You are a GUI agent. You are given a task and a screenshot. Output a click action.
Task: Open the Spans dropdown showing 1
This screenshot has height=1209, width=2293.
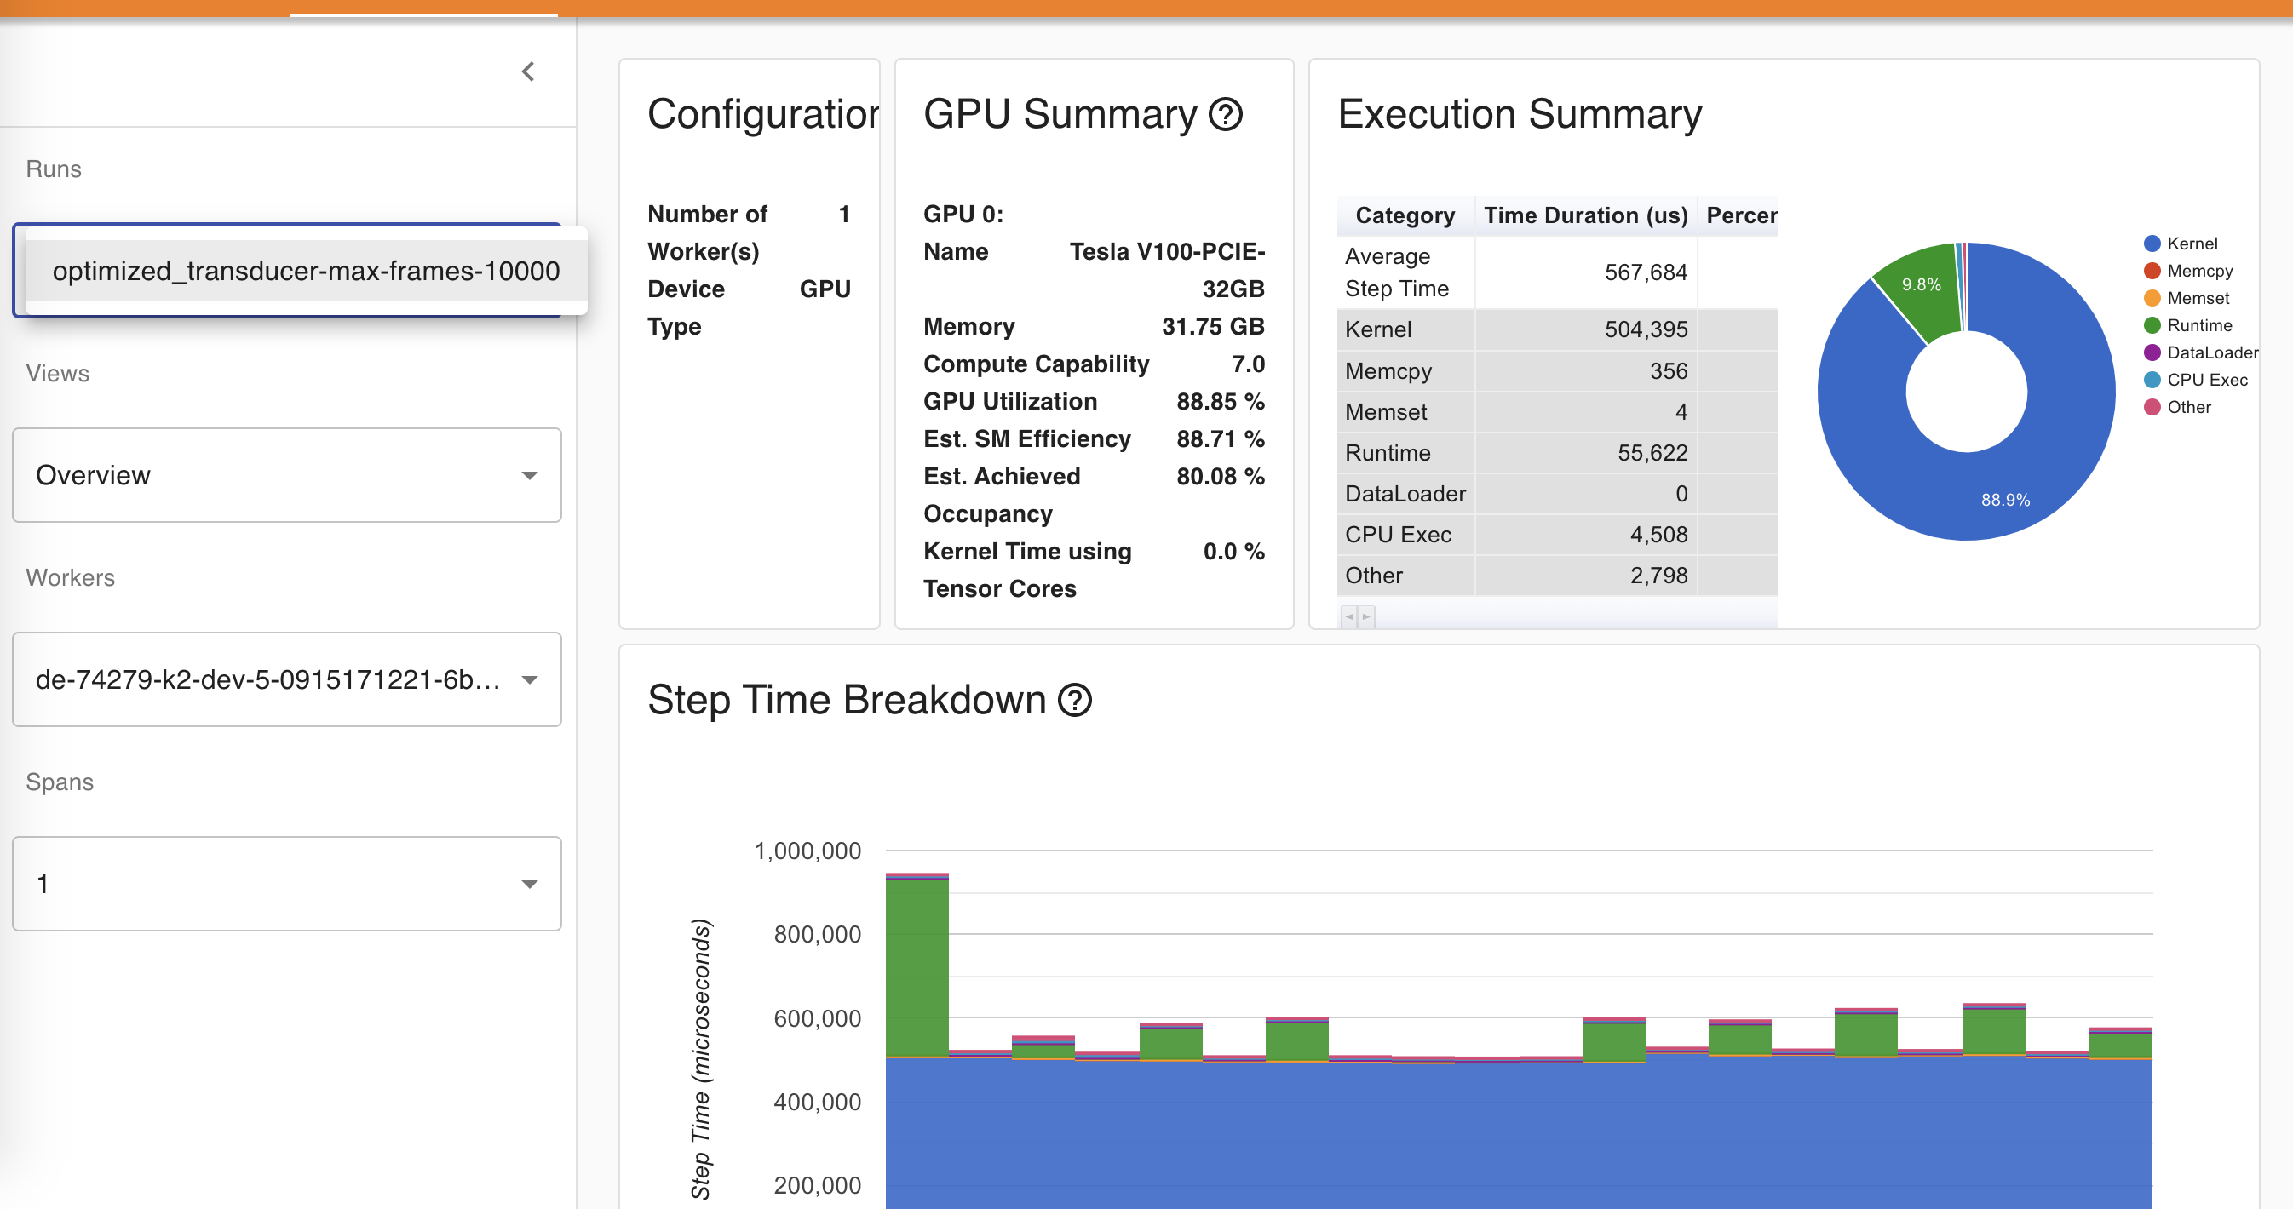(286, 885)
